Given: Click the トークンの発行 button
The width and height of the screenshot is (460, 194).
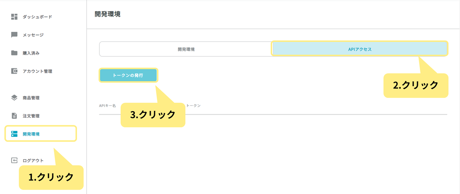Looking at the screenshot, I should pos(128,76).
